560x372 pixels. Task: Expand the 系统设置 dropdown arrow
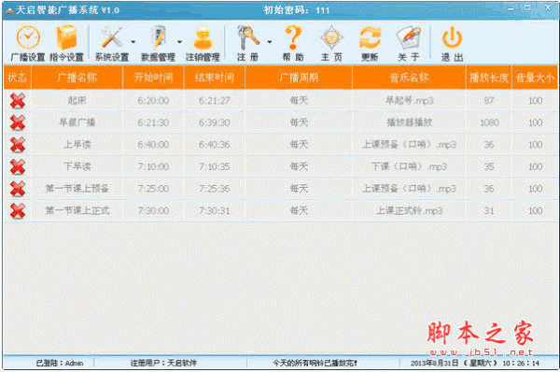[133, 42]
